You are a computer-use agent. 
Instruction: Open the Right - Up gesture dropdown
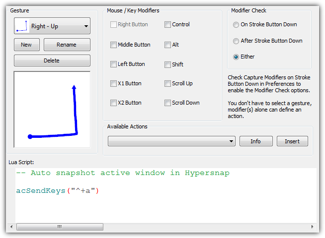52,26
